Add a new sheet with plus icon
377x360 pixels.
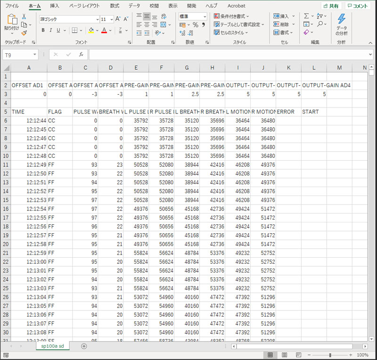pos(84,346)
